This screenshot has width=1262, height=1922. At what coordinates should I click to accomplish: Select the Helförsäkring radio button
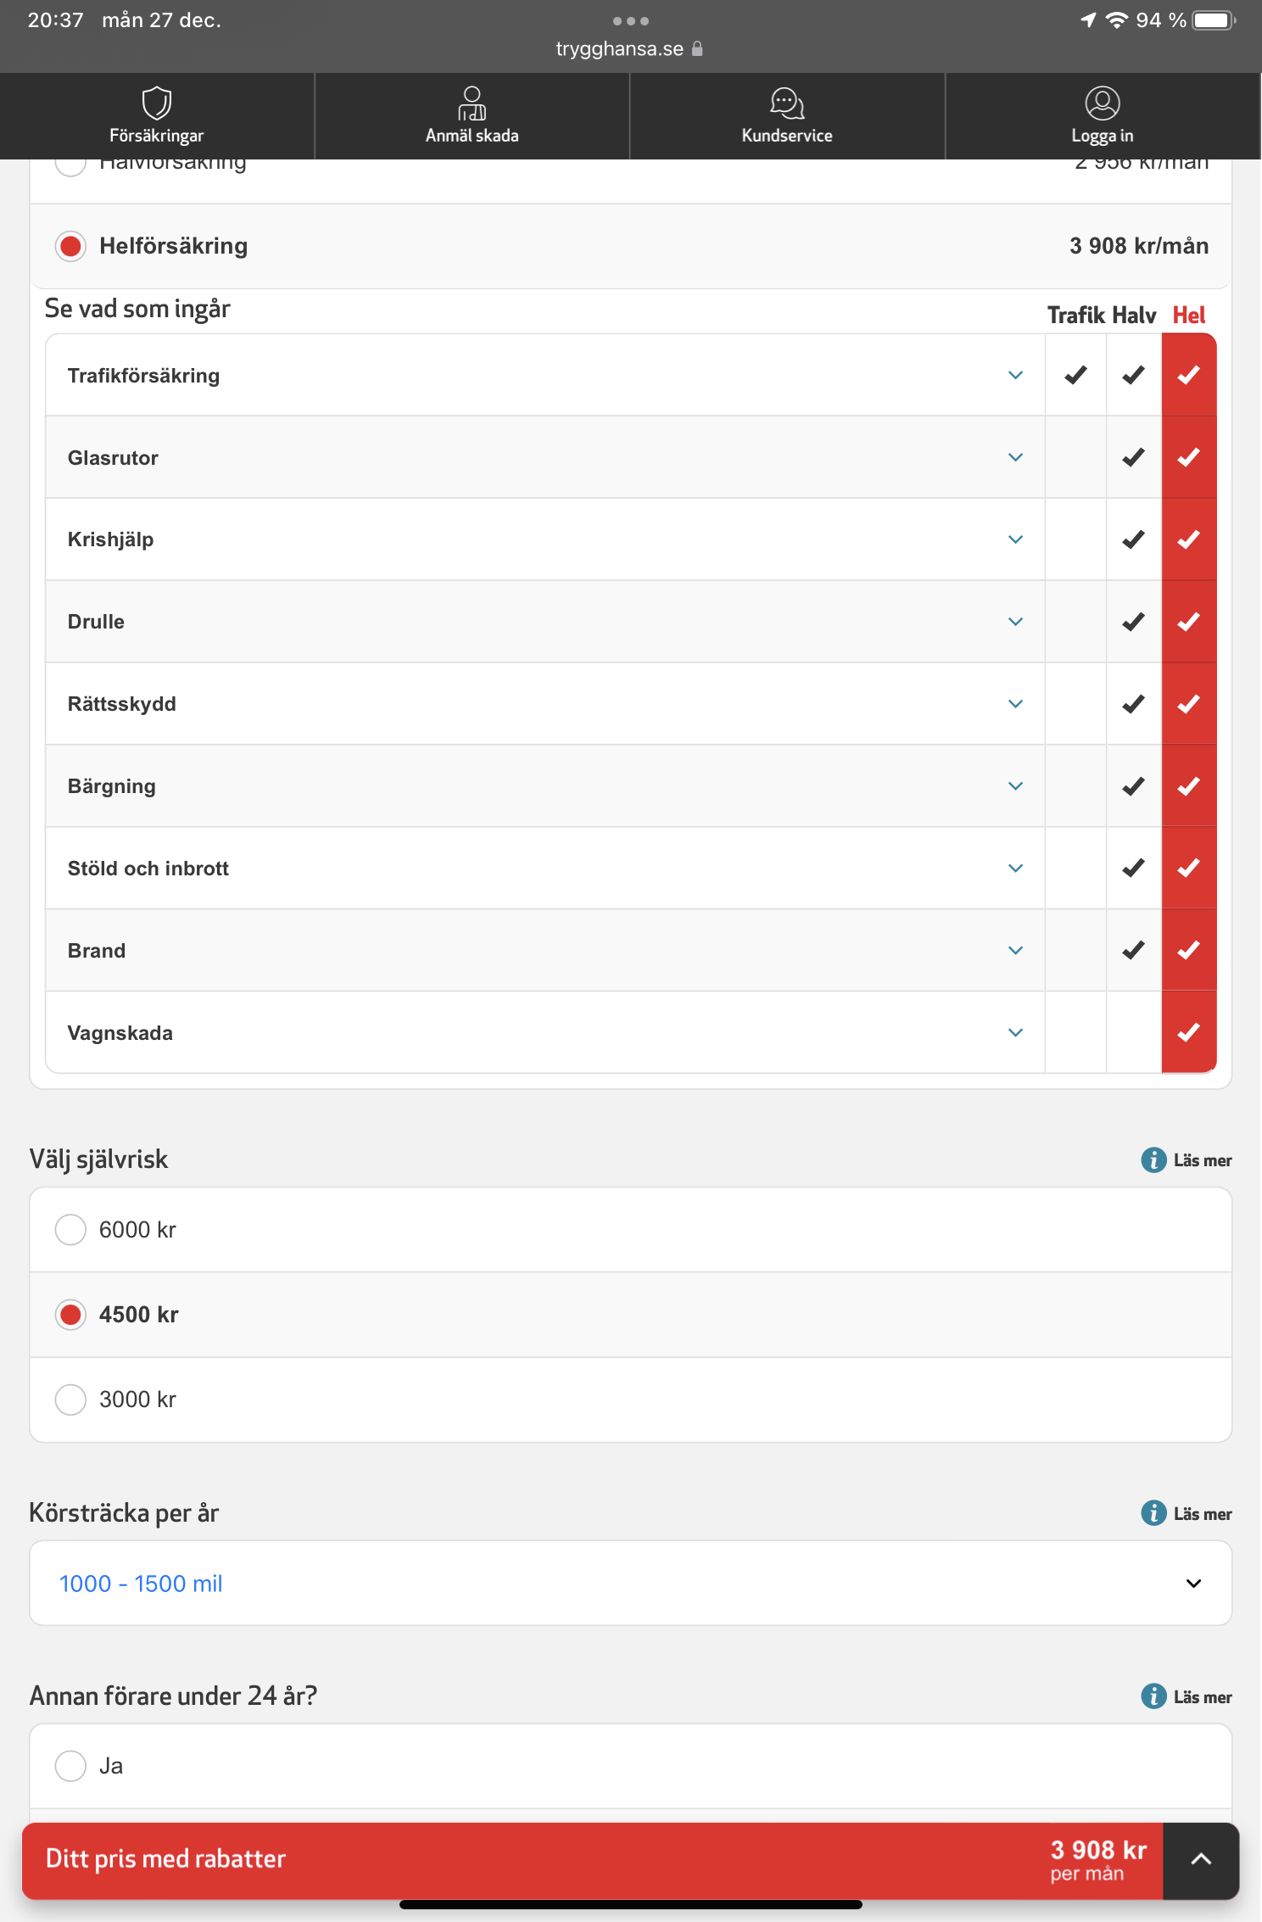point(70,246)
